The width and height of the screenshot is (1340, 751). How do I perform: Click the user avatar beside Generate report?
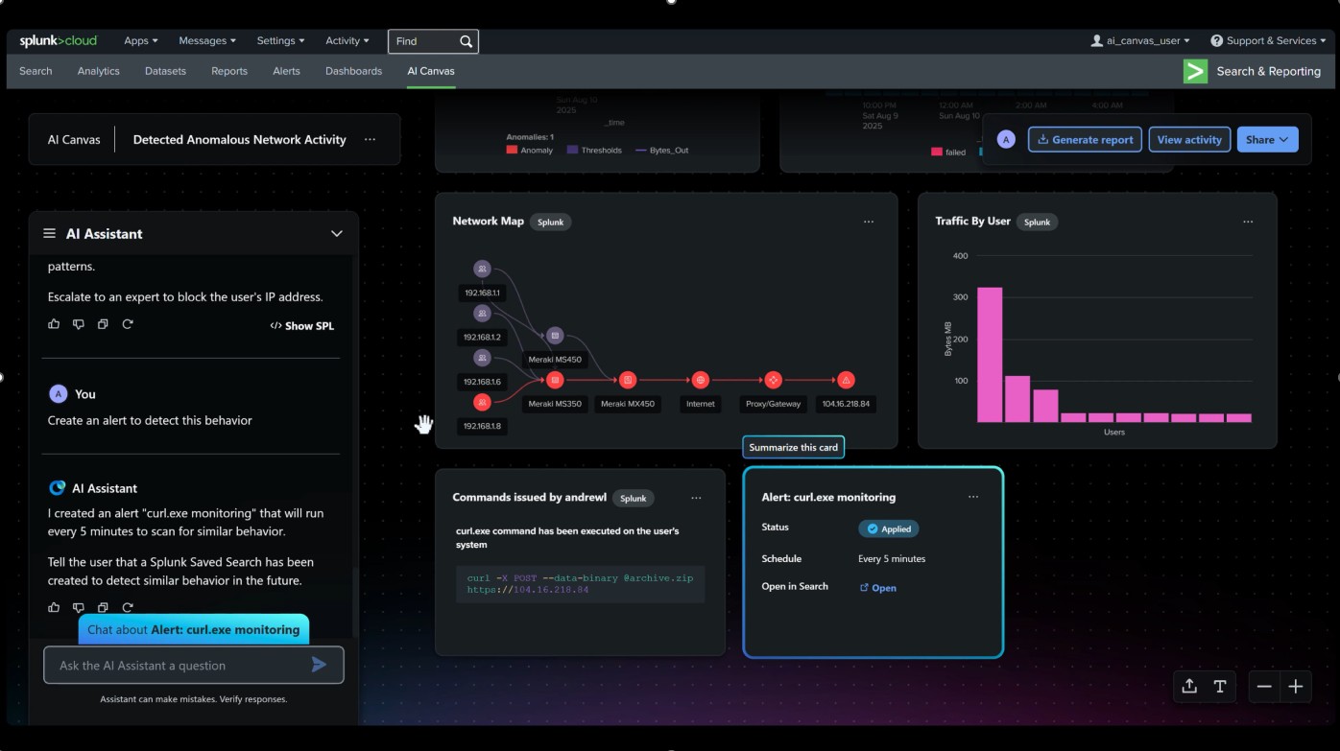click(1006, 139)
